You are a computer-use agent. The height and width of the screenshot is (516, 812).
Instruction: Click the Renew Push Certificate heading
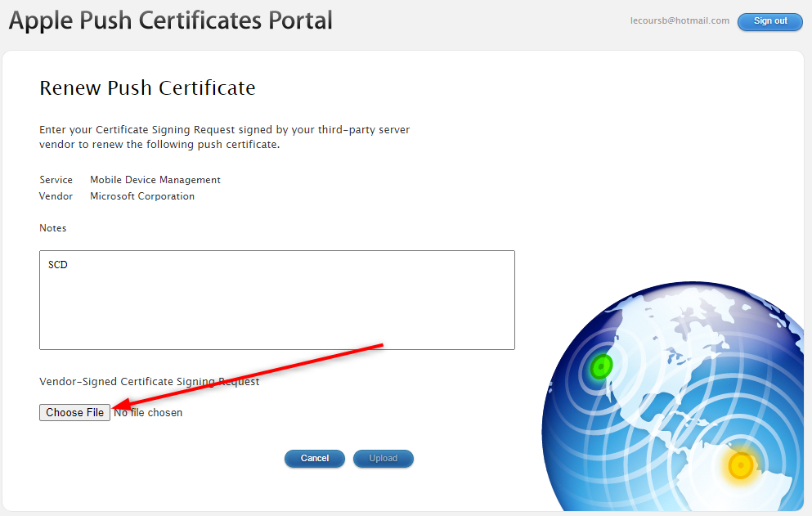147,88
